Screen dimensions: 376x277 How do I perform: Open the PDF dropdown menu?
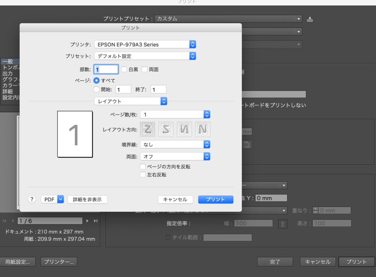[52, 199]
